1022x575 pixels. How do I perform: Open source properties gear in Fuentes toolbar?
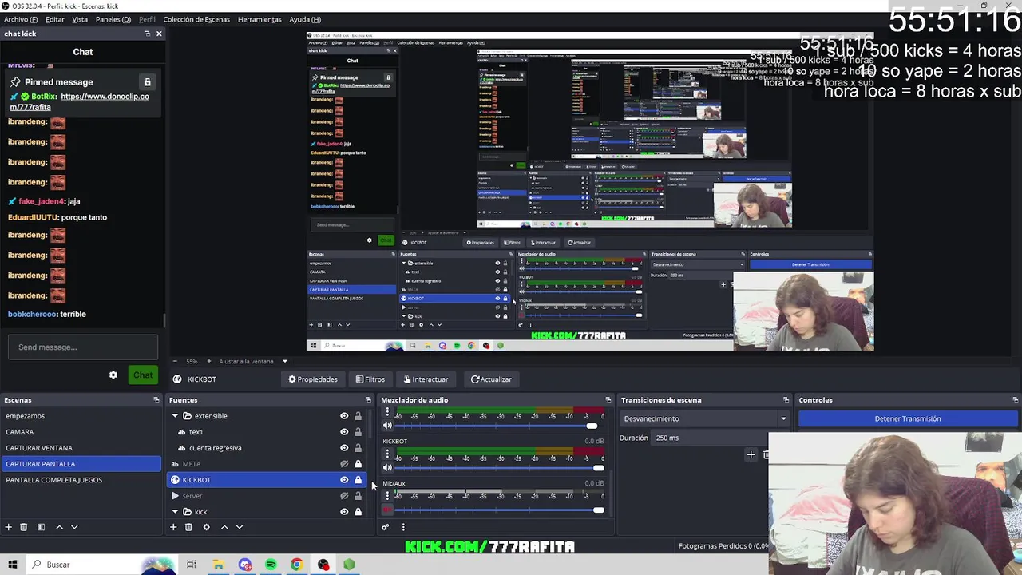(x=206, y=527)
